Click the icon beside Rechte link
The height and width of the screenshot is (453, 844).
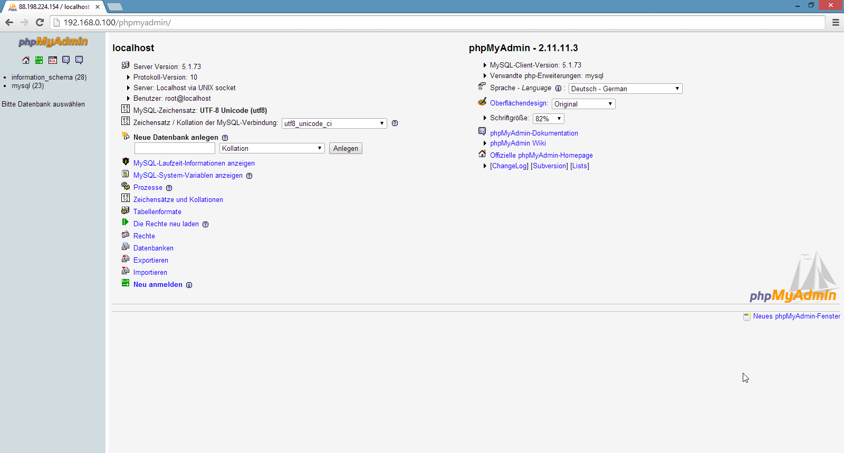(126, 235)
